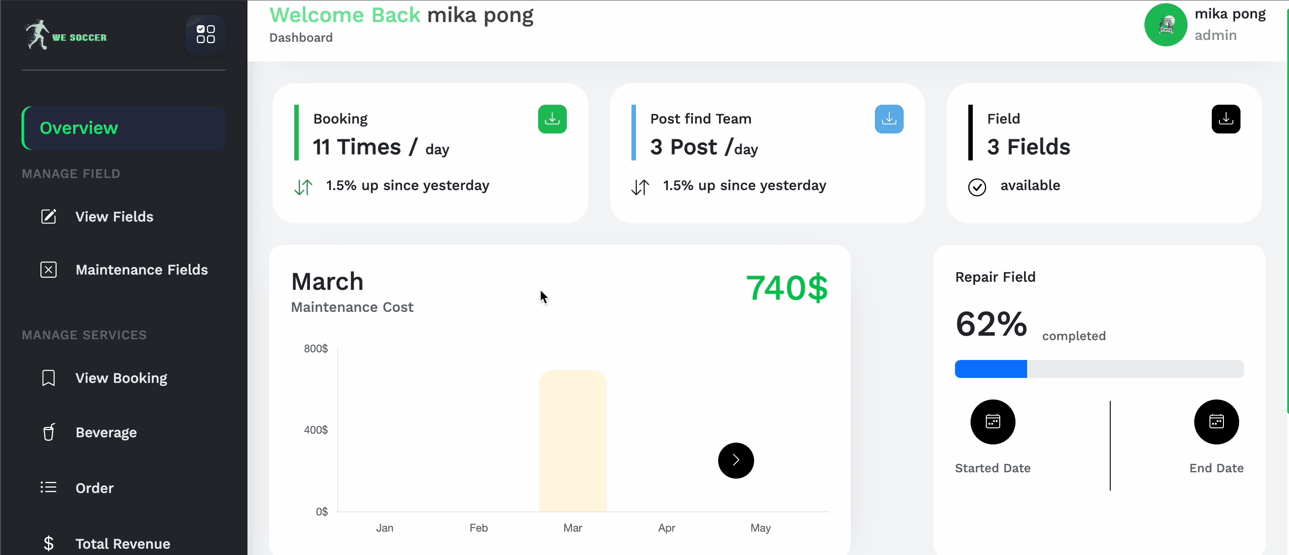Click the March bar in chart

pyautogui.click(x=573, y=441)
